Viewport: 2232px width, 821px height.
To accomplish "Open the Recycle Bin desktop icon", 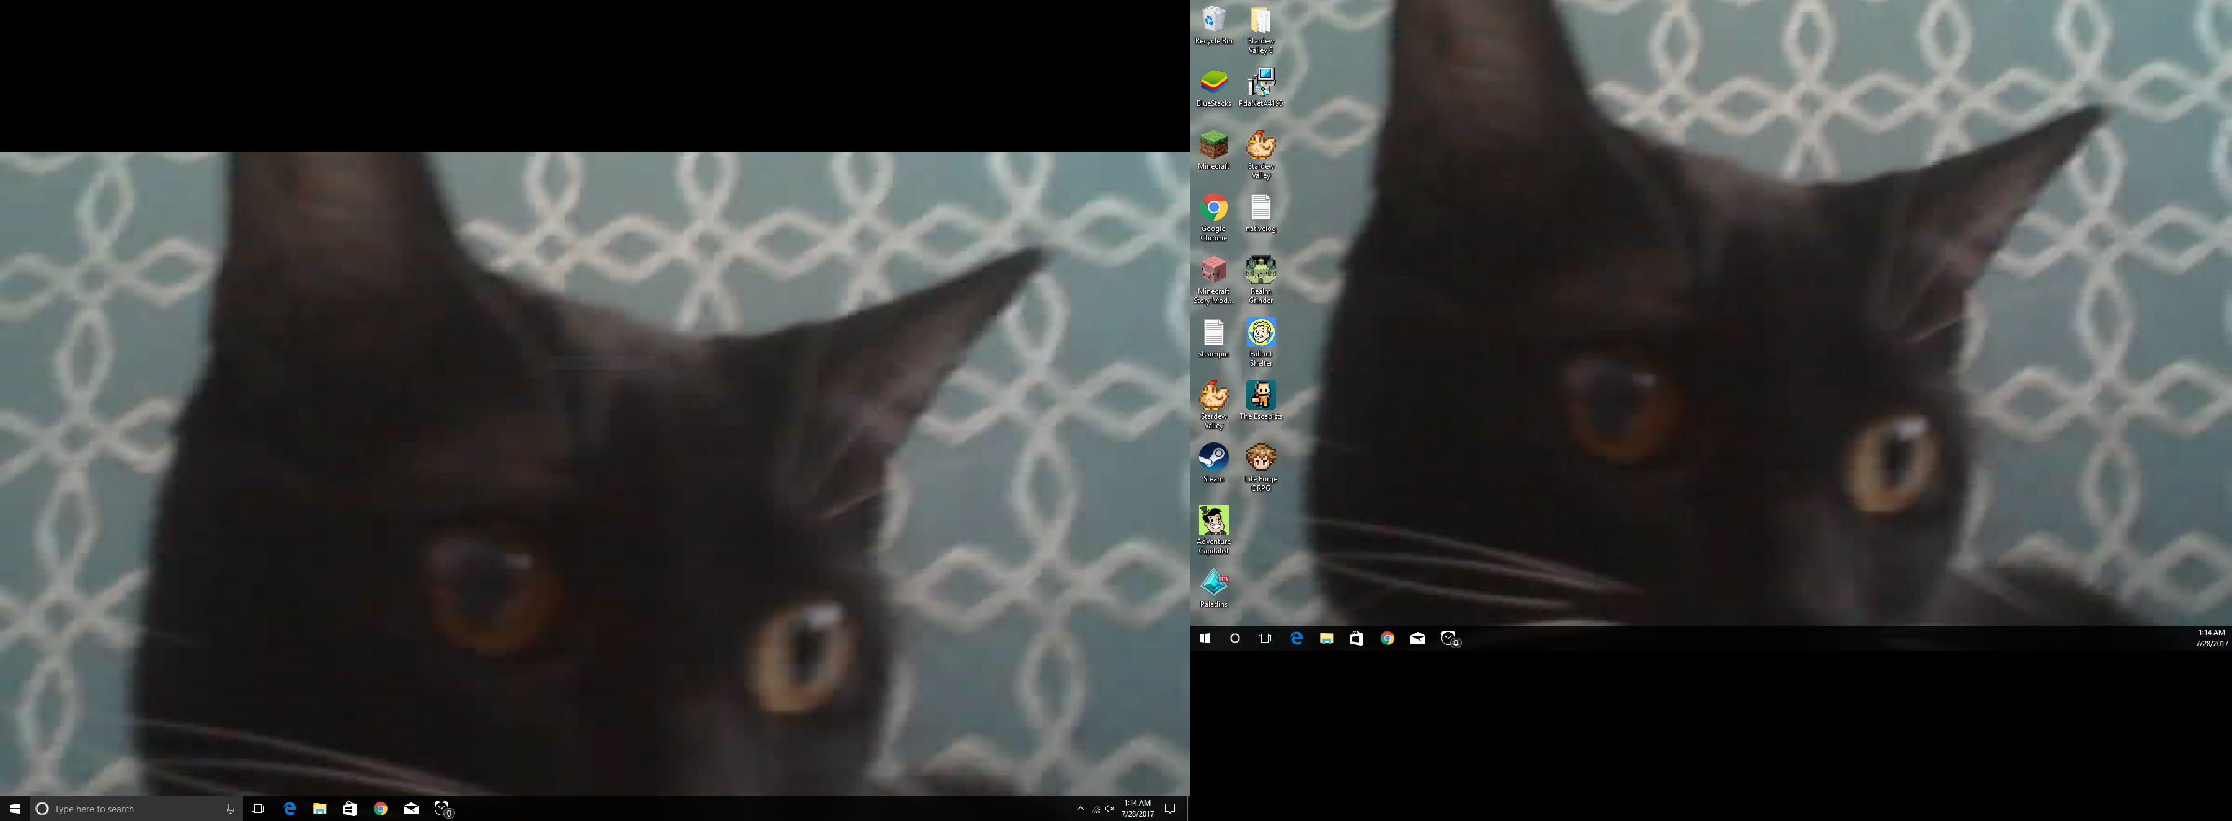I will [x=1214, y=26].
